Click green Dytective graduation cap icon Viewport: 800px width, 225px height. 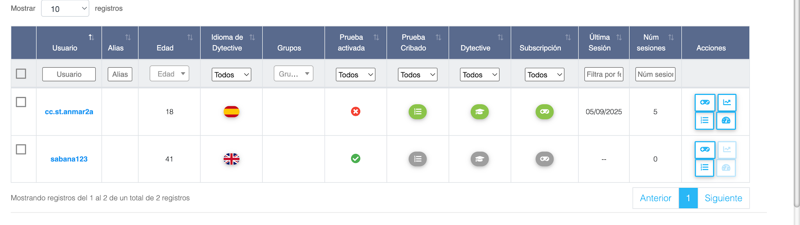480,112
